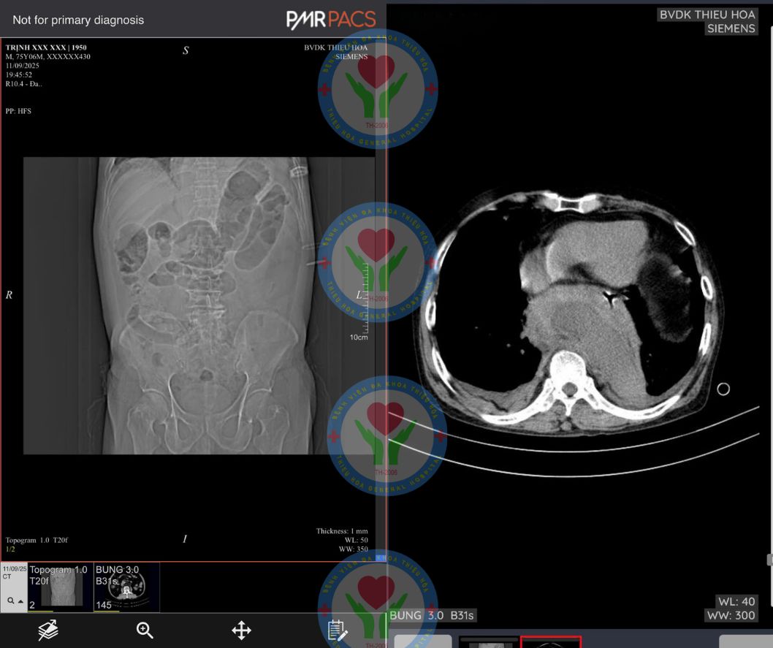Click the 'PP: HFS' patient position label
The image size is (773, 648).
click(x=18, y=111)
